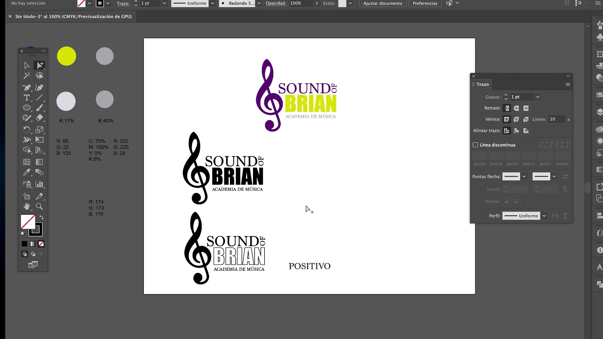603x339 pixels.
Task: Select the Eraser tool
Action: [x=40, y=119]
